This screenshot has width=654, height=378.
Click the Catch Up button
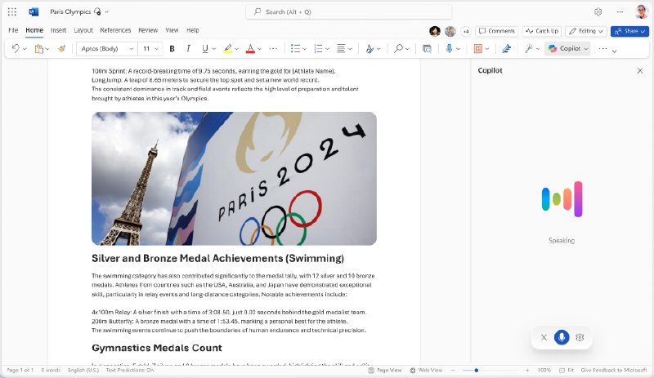542,31
